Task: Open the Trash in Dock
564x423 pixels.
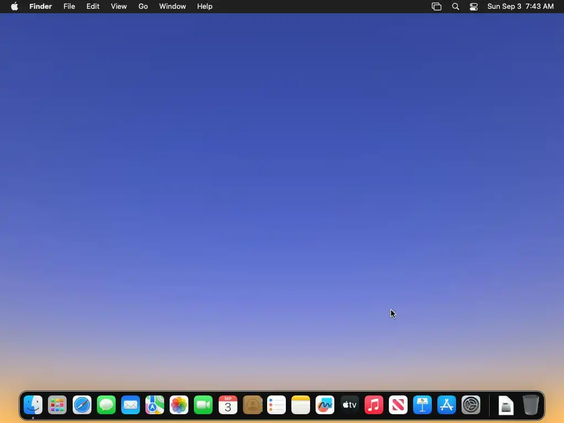Action: pyautogui.click(x=530, y=405)
